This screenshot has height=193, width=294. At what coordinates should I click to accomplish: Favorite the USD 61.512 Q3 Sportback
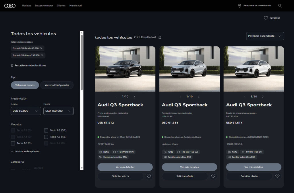click(x=149, y=176)
